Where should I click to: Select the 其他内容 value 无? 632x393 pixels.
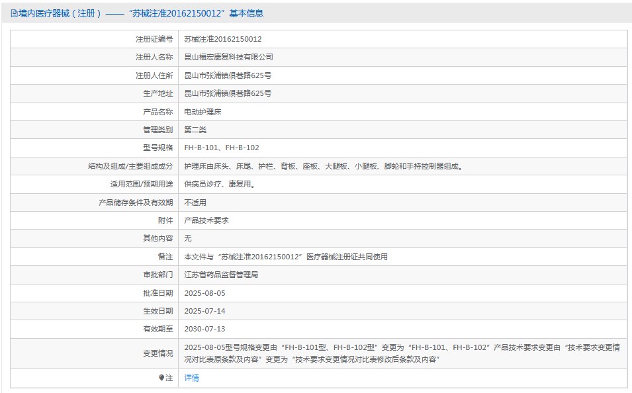(x=188, y=238)
